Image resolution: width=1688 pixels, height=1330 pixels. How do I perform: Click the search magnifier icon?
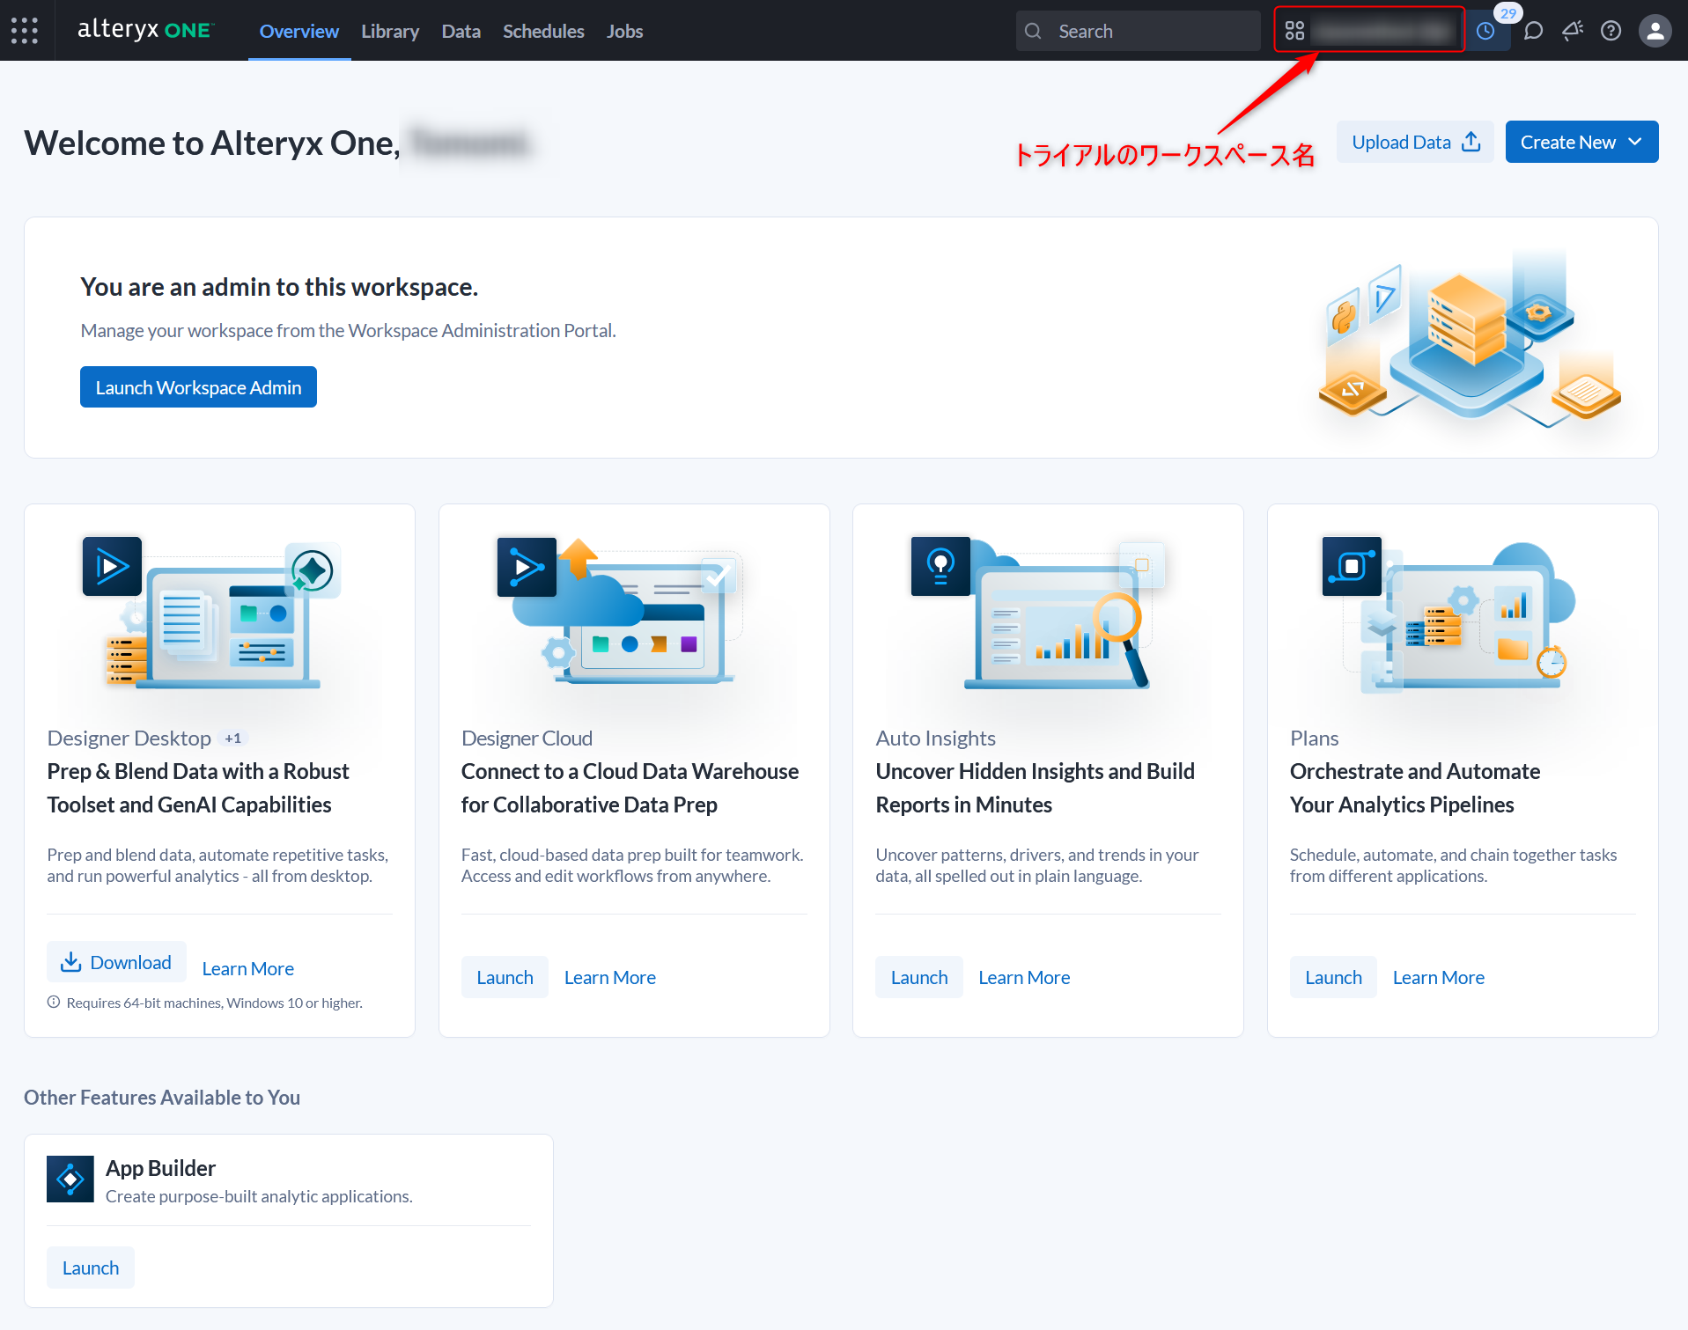coord(1034,31)
